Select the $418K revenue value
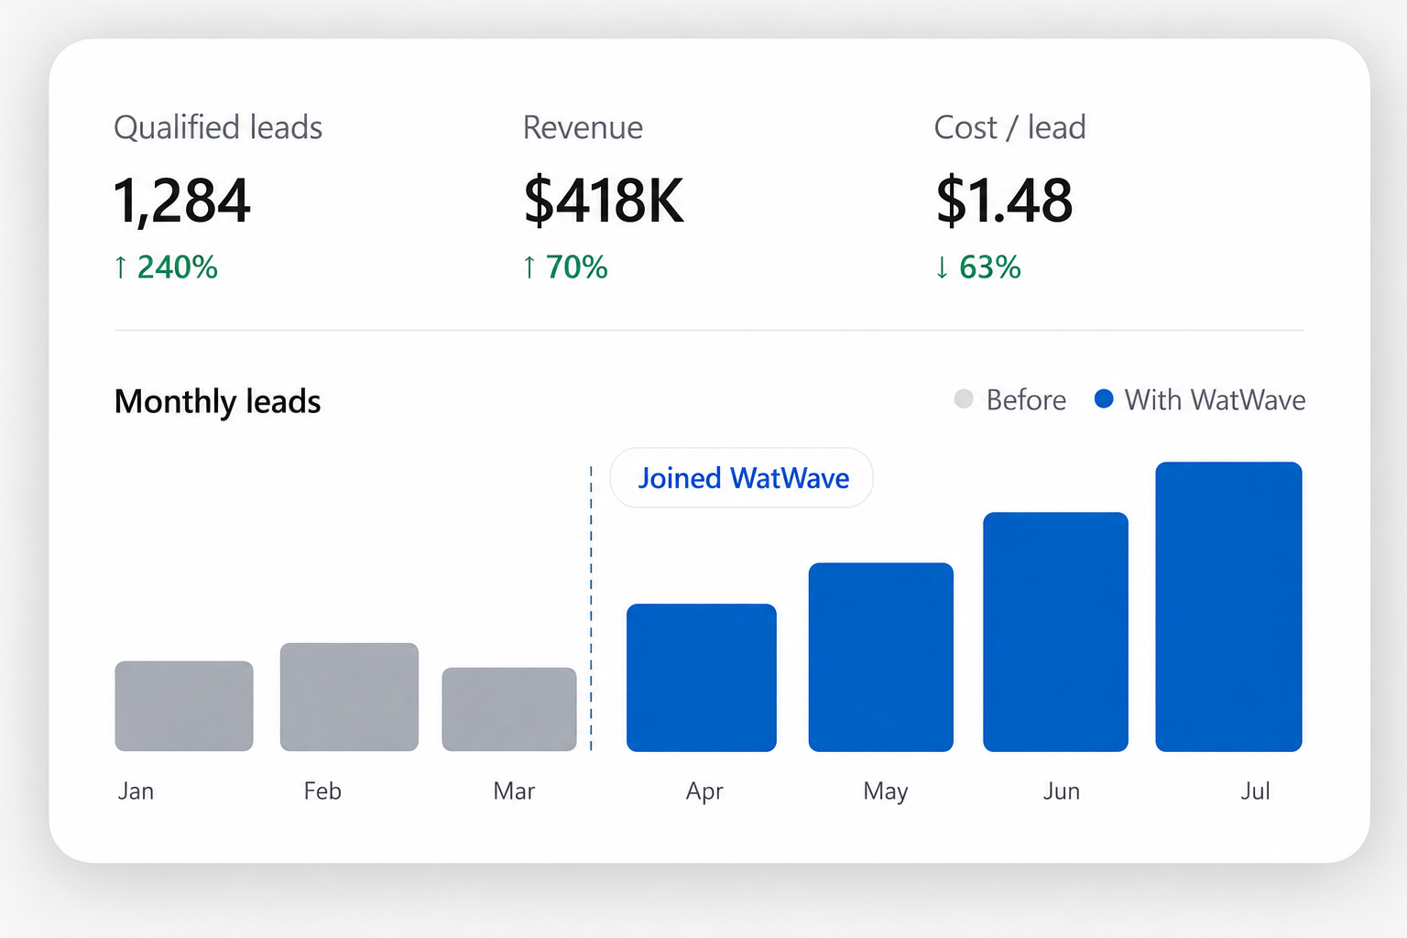This screenshot has width=1407, height=938. [604, 201]
